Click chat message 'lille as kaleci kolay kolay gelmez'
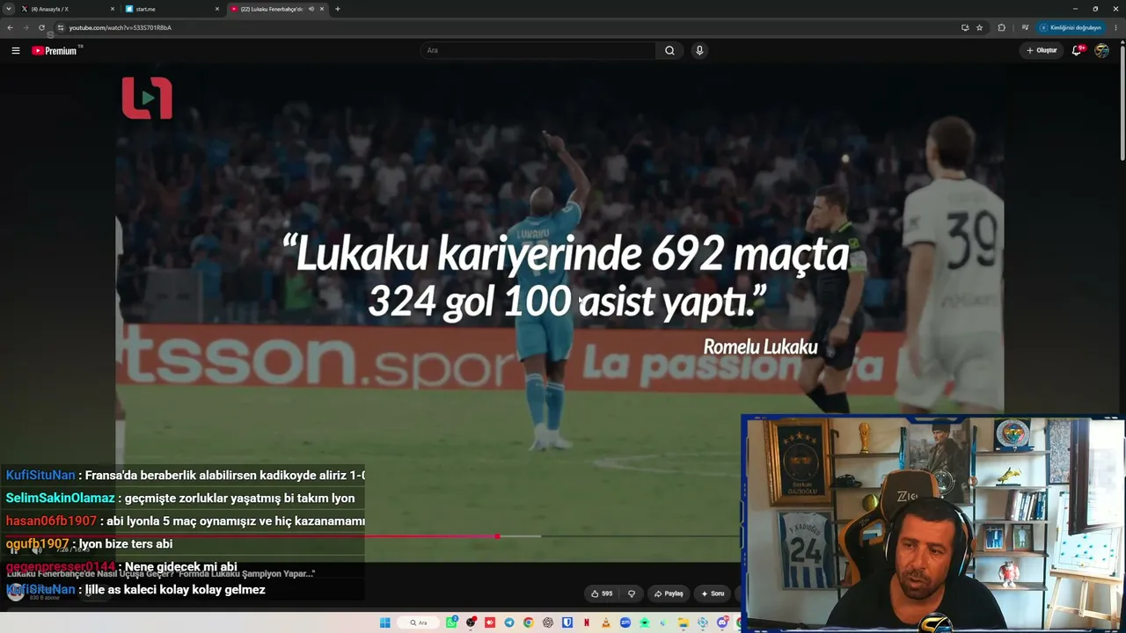 point(175,590)
